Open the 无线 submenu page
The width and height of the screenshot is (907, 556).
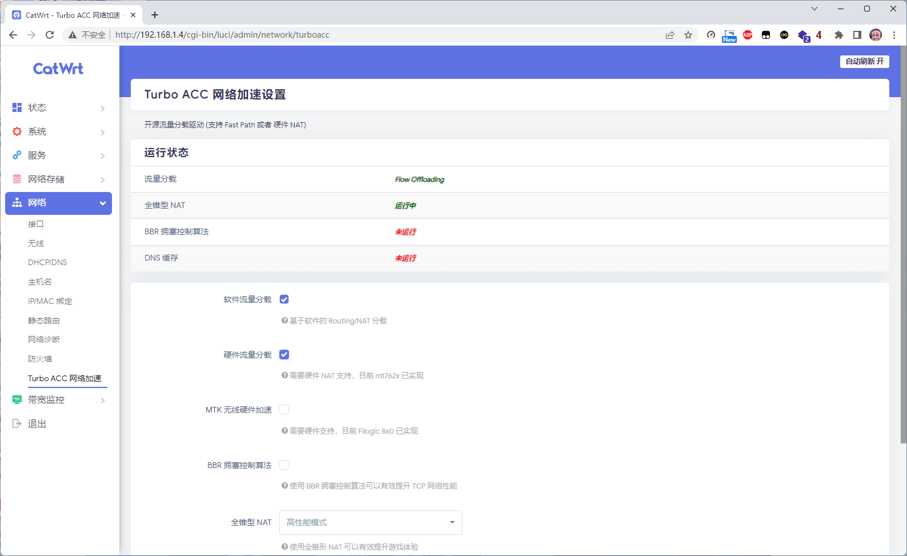click(36, 243)
